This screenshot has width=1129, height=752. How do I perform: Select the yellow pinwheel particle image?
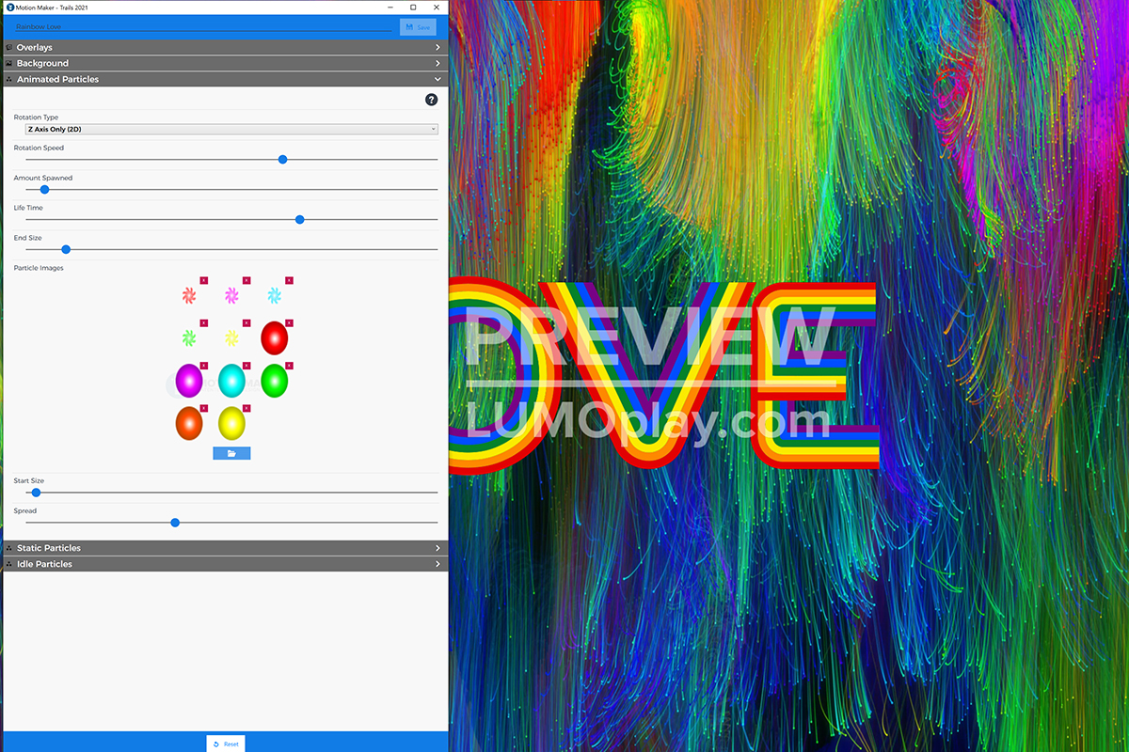tap(231, 337)
